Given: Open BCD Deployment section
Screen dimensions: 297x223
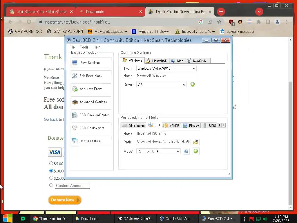Looking at the screenshot, I should (91, 128).
